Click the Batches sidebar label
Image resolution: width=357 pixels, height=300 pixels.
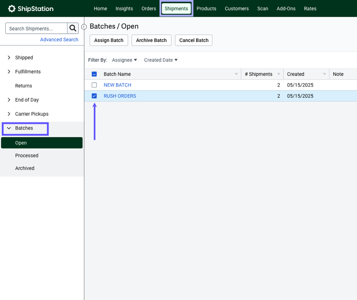(24, 128)
